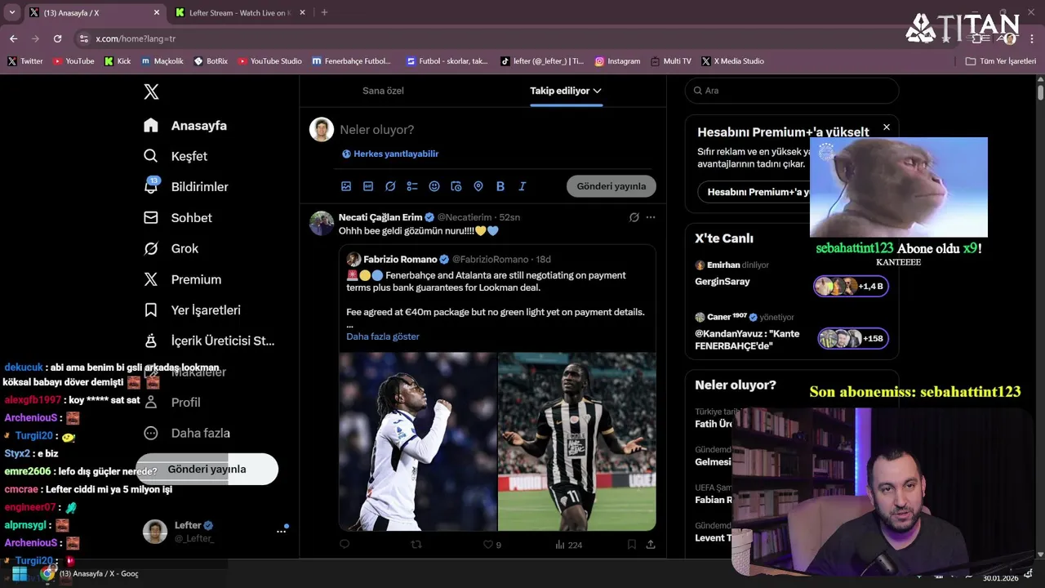This screenshot has width=1045, height=588.
Task: Click Gönderi yayınla button in composer
Action: [611, 186]
